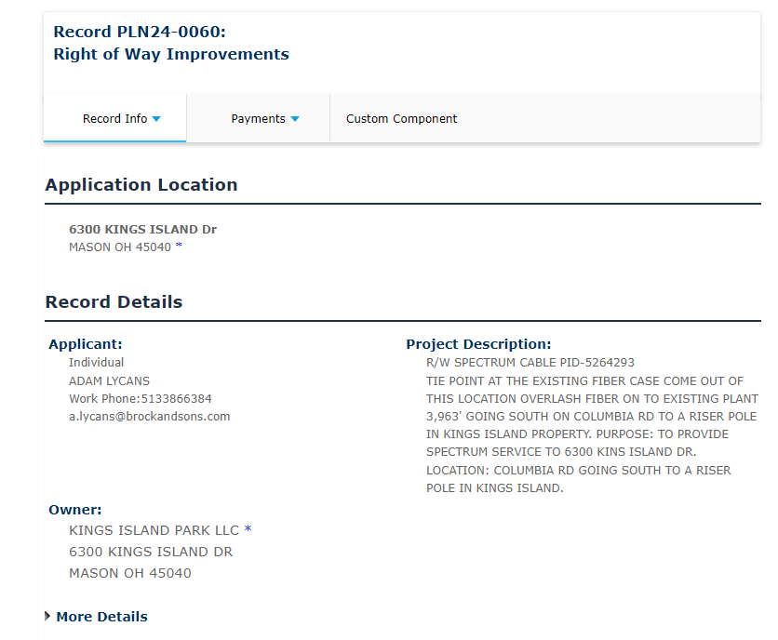Click the 6300 KINGS ISLAND Dr address
The image size is (778, 640).
click(x=142, y=229)
